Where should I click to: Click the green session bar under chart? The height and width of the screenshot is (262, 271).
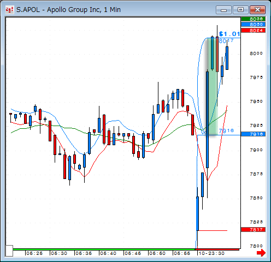(104, 249)
